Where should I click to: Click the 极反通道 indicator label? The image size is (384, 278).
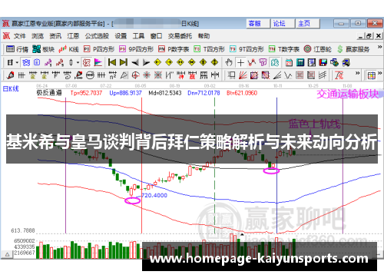(x=49, y=93)
